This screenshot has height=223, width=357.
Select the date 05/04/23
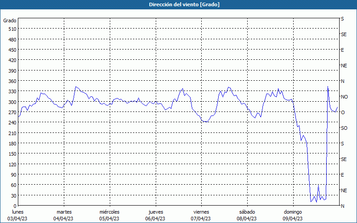109,219
